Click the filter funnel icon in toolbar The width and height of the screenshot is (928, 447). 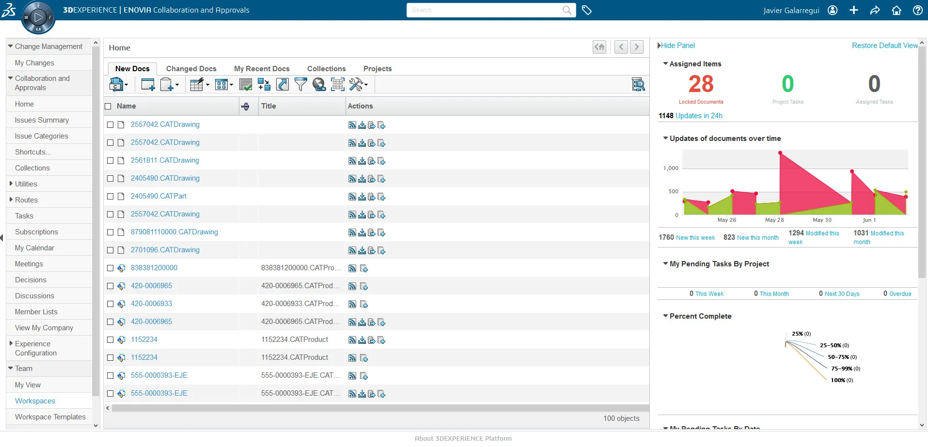coord(300,84)
